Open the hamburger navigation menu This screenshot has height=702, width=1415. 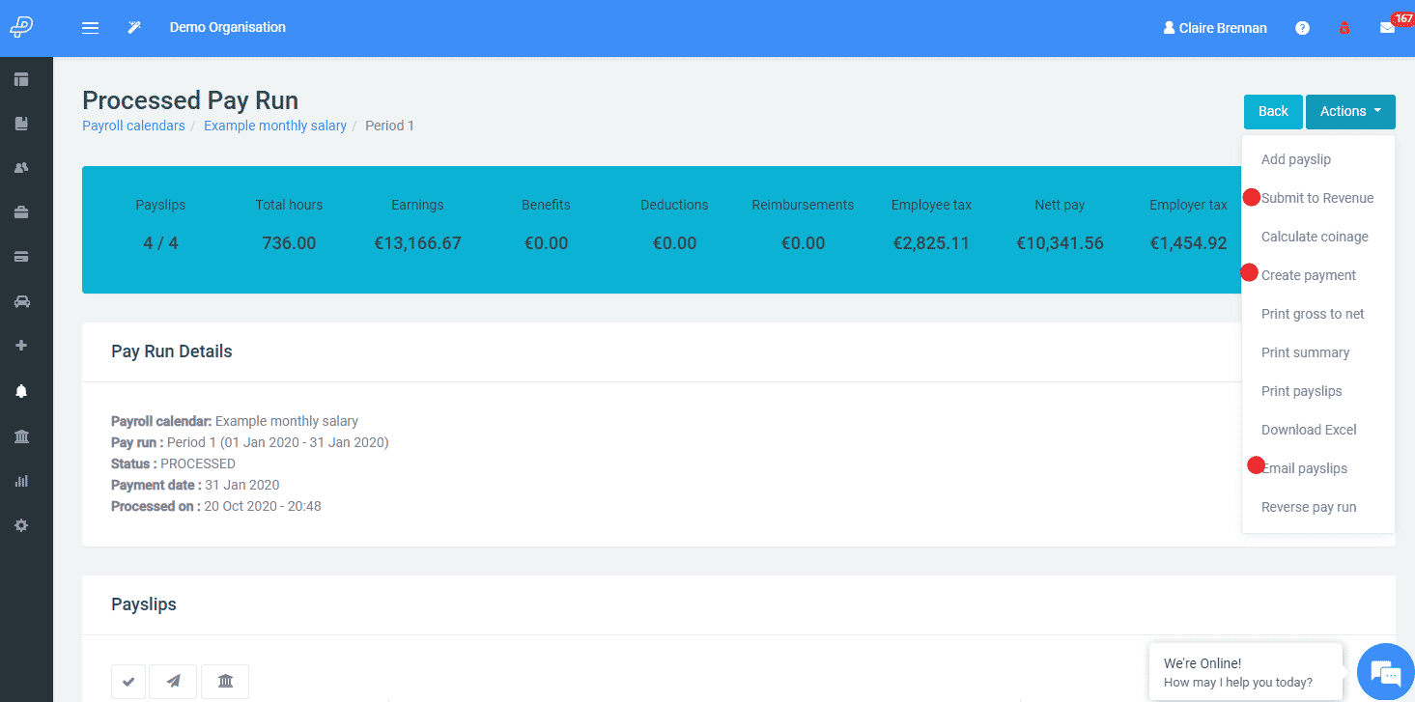point(90,27)
